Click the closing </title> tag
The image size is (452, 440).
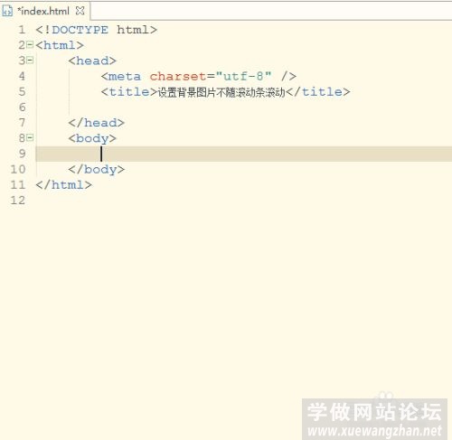coord(317,92)
